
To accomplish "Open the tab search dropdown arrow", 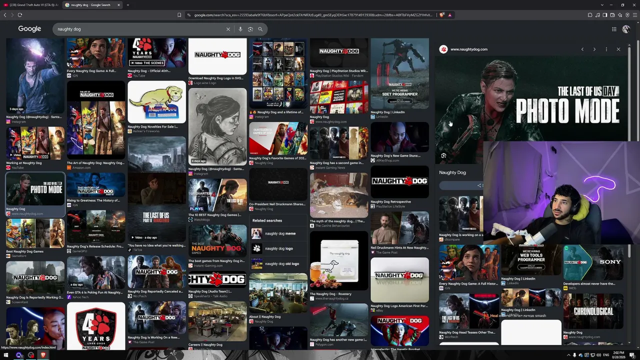I will pyautogui.click(x=602, y=5).
